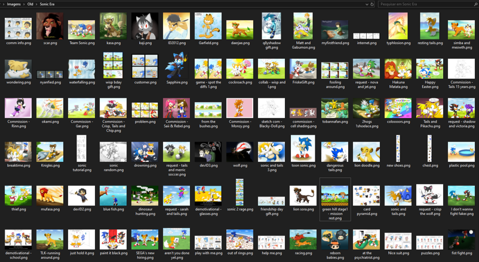
Task: Select mufasa.png thumbnail
Action: pyautogui.click(x=50, y=195)
